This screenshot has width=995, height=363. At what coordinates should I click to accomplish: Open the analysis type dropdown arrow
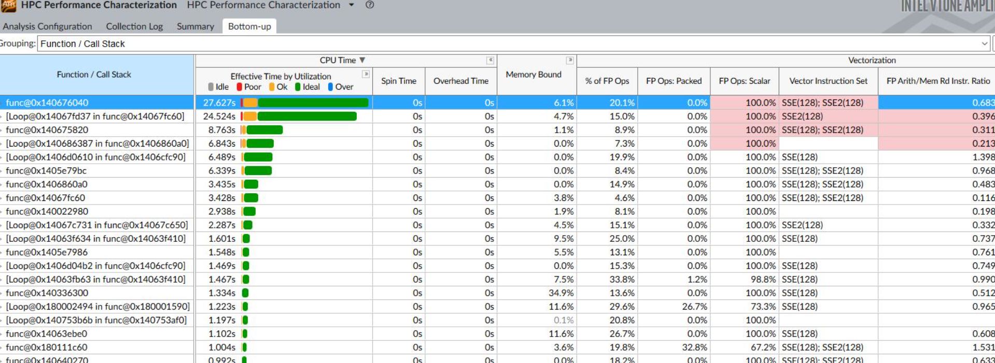(x=352, y=5)
